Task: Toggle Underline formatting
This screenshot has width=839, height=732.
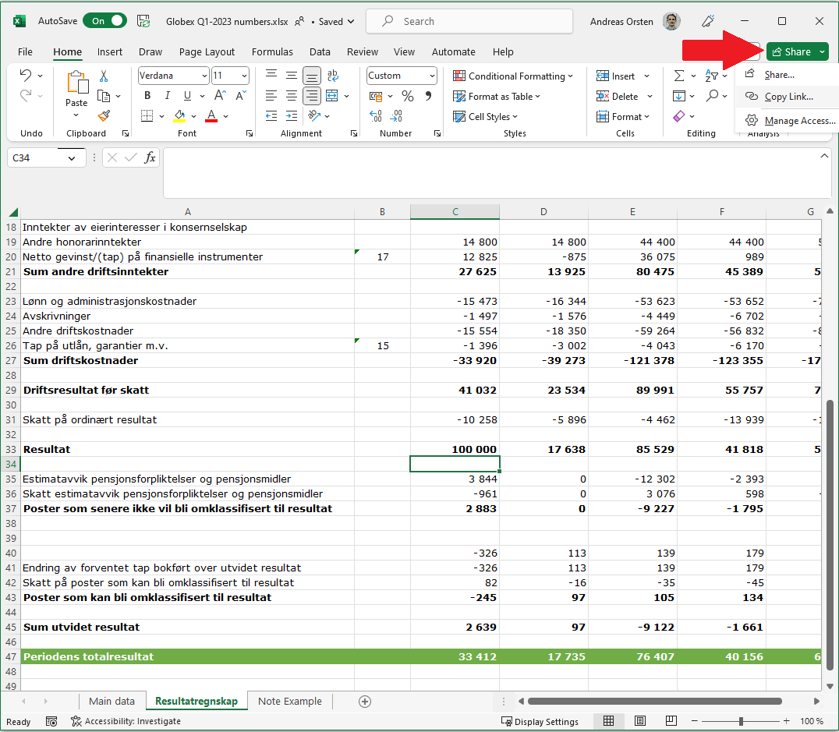Action: (187, 96)
